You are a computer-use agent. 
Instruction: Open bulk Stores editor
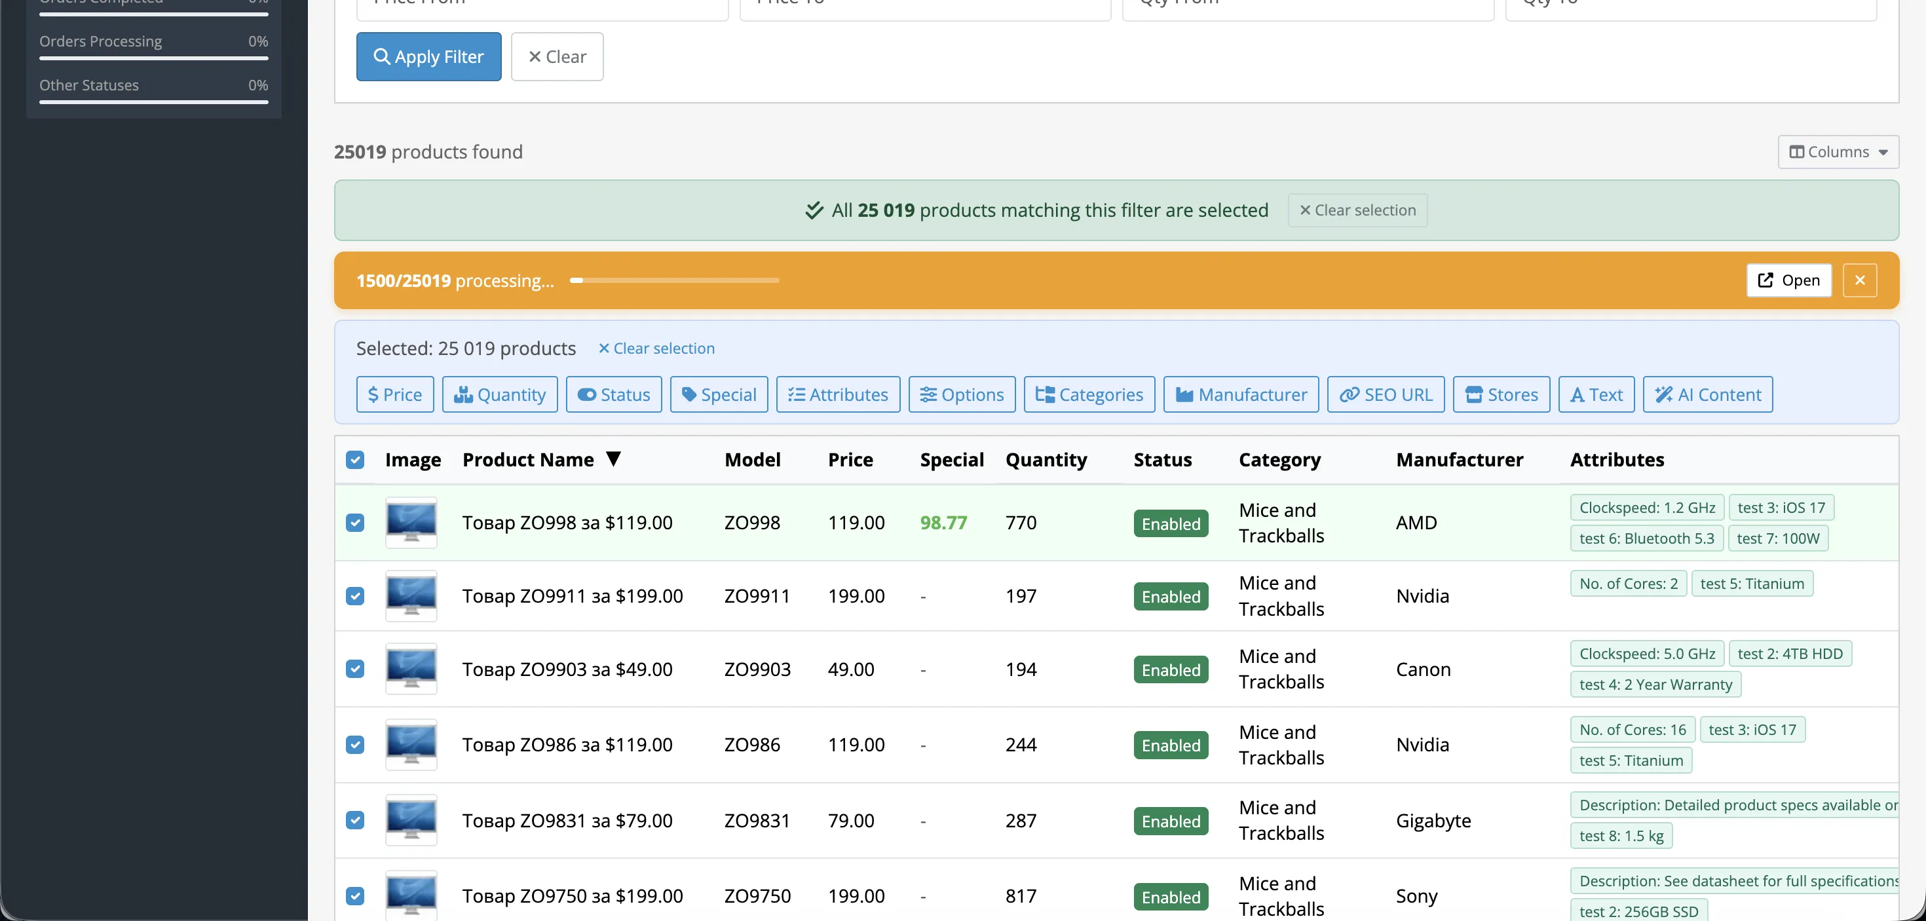point(1501,394)
